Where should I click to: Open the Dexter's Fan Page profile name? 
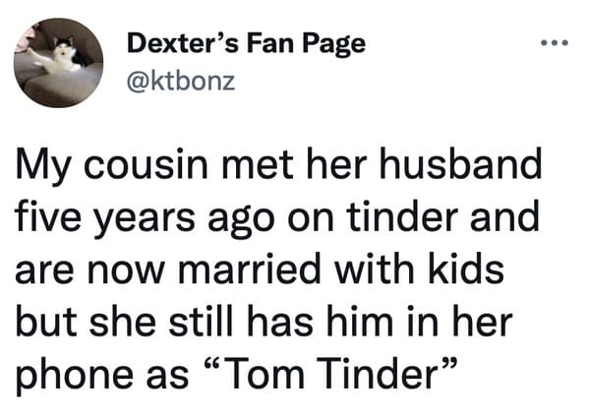tap(246, 44)
